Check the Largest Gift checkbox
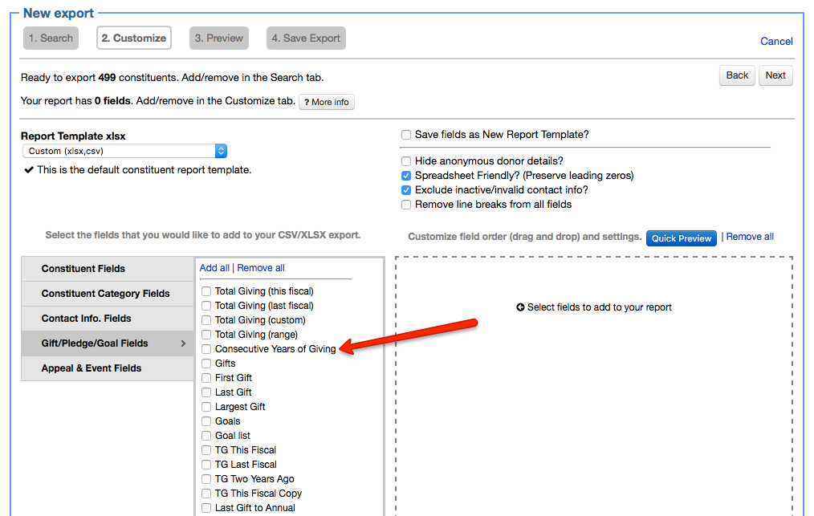This screenshot has width=814, height=516. coord(206,407)
